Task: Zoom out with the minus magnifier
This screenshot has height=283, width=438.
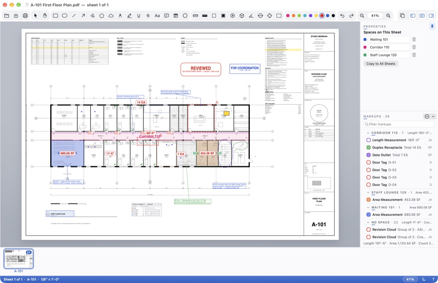Action: (x=362, y=16)
